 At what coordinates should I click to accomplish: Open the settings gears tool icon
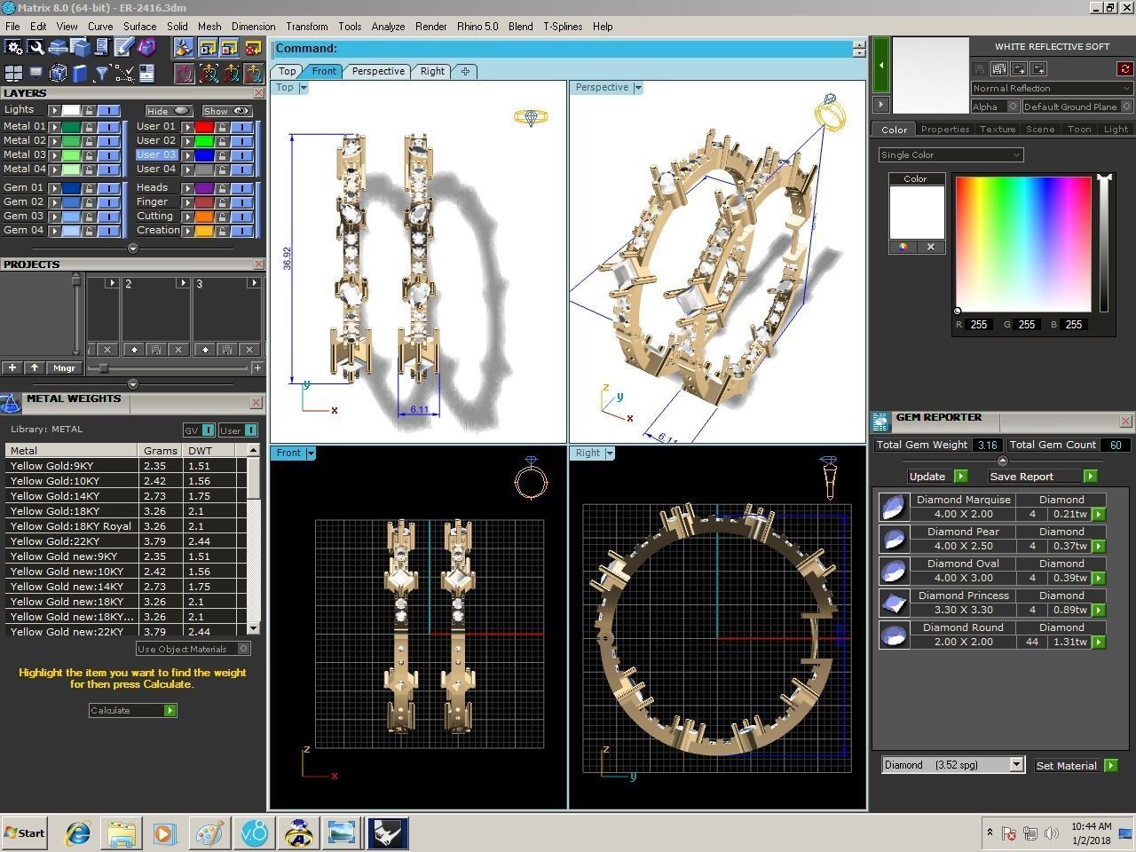coord(13,47)
